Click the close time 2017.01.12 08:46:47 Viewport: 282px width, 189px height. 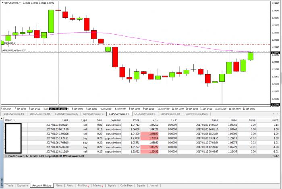(x=207, y=152)
